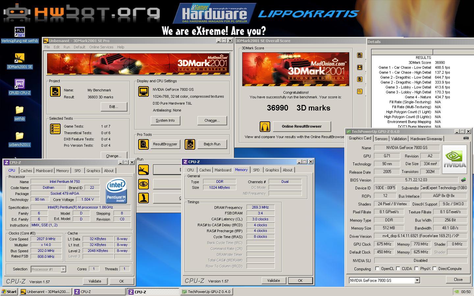
Task: Switch to Caches tab in left CPU-Z
Action: (x=26, y=171)
